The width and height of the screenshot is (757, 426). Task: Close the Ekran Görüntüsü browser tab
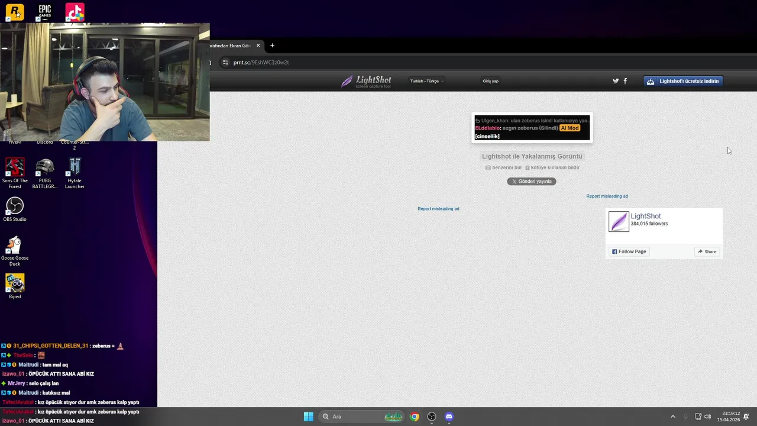[258, 46]
